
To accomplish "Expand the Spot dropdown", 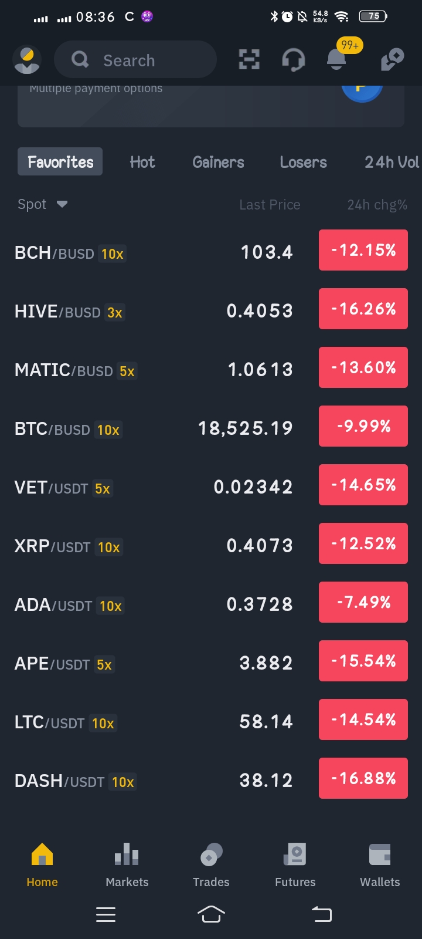I will (43, 204).
